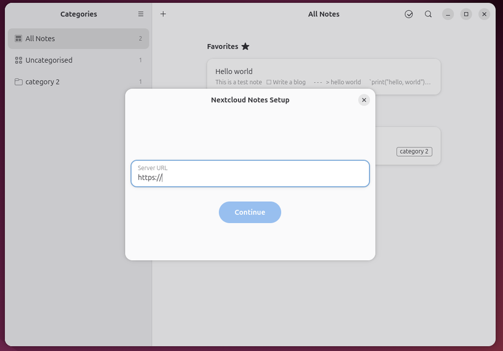Image resolution: width=503 pixels, height=351 pixels.
Task: Click the note preview text 'This is a test note'
Action: [238, 82]
